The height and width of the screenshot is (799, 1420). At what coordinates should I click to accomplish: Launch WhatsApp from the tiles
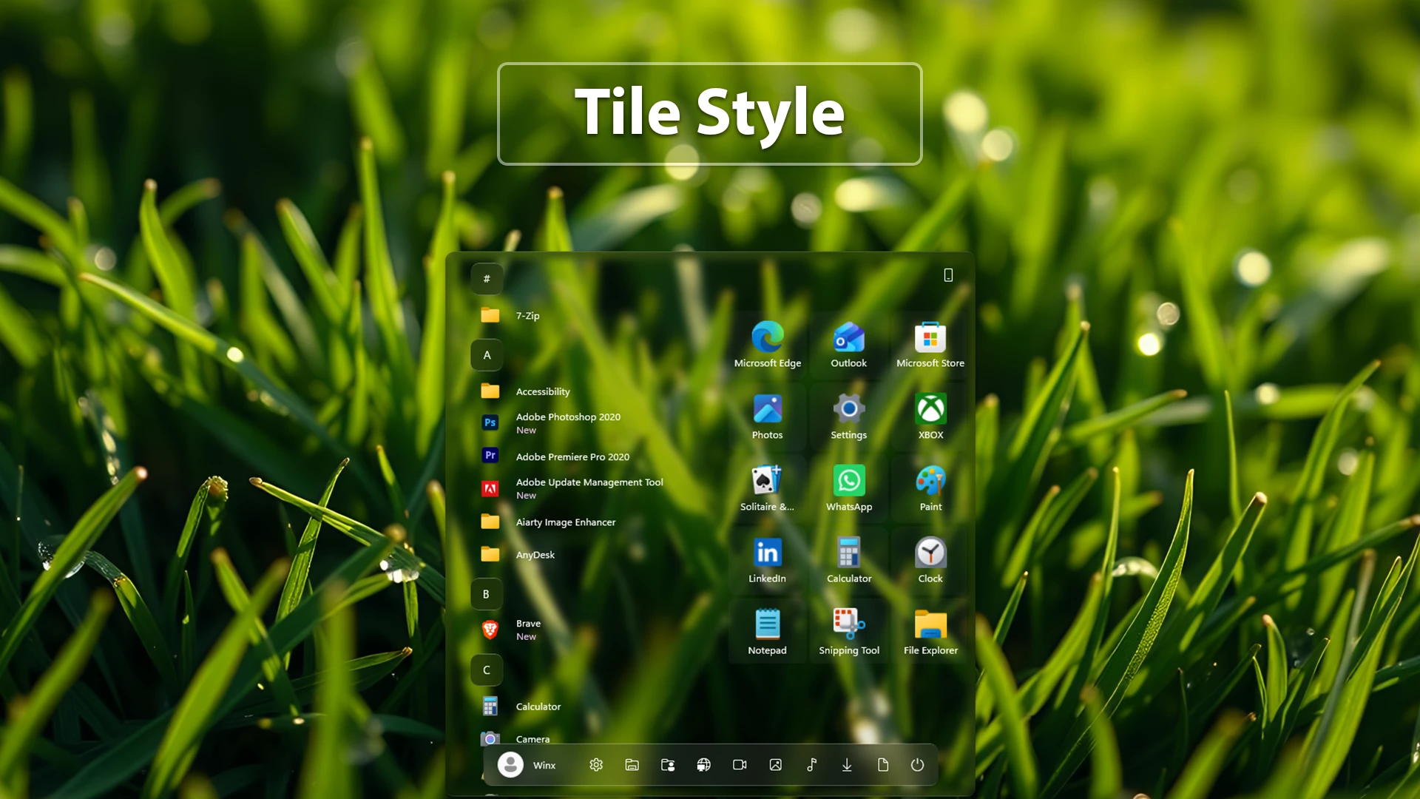(848, 488)
